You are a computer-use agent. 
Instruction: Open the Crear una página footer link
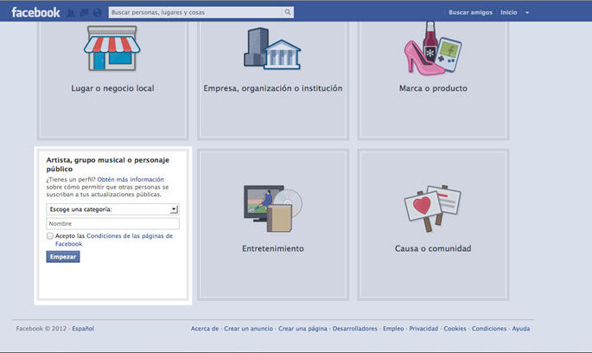302,329
